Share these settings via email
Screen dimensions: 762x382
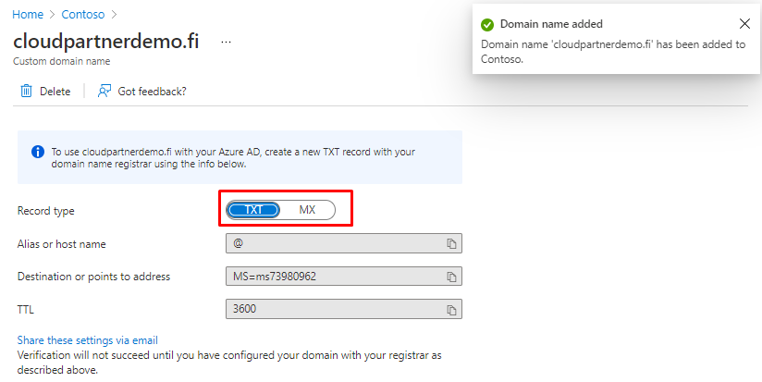coord(80,340)
